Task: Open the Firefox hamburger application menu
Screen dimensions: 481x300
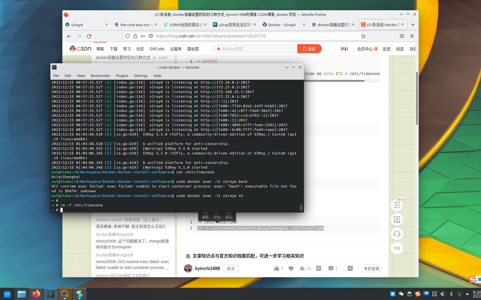Action: pyautogui.click(x=412, y=36)
